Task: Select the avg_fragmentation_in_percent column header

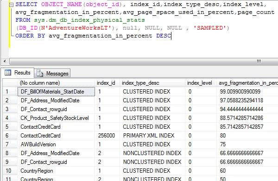Action: 247,83
